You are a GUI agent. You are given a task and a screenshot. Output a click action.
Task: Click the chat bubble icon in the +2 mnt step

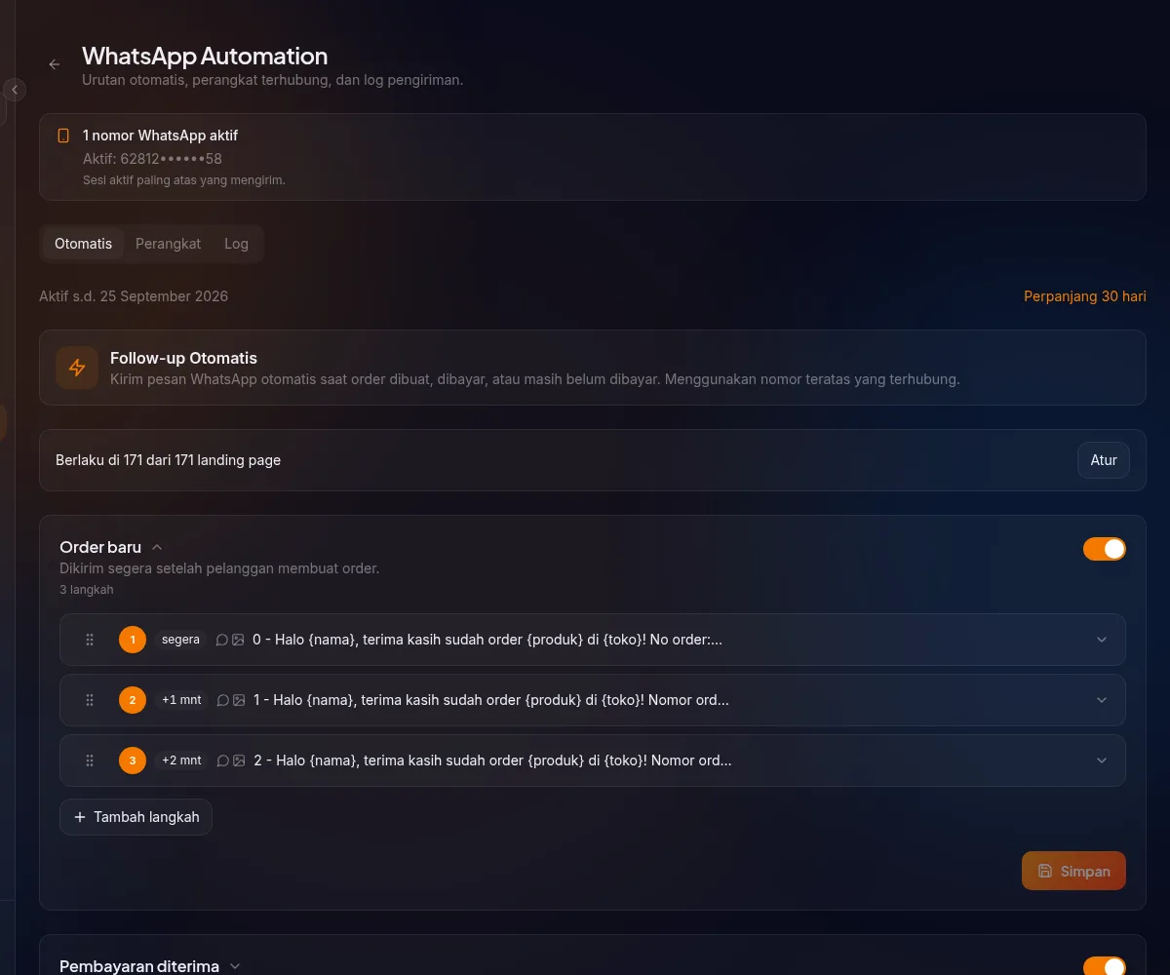[x=223, y=760]
